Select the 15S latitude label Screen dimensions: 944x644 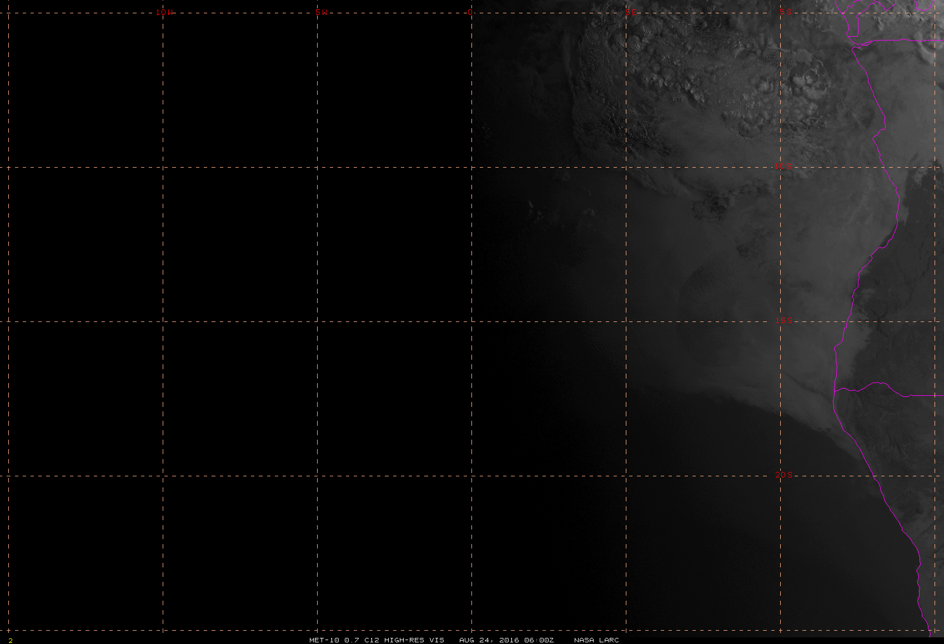783,320
